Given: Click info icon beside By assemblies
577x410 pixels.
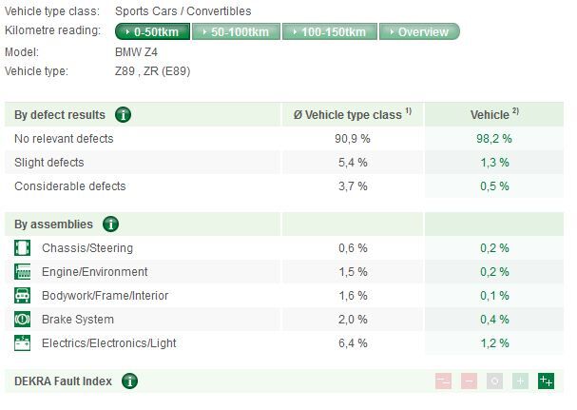Looking at the screenshot, I should tap(110, 225).
